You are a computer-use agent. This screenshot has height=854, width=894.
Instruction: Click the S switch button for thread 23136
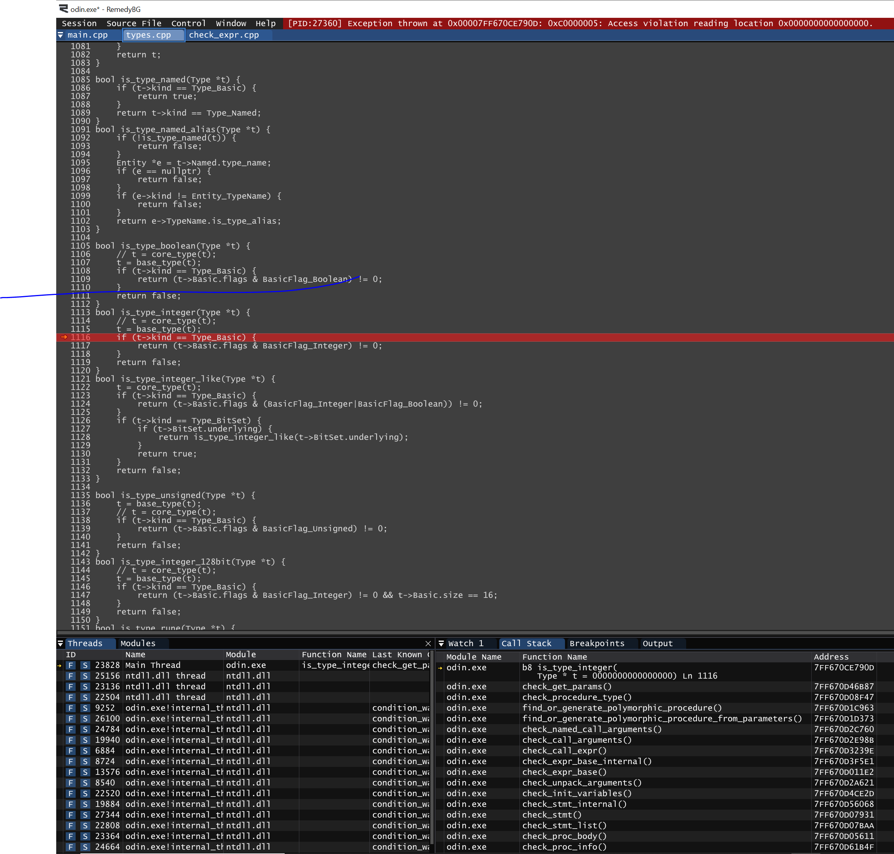click(x=85, y=687)
